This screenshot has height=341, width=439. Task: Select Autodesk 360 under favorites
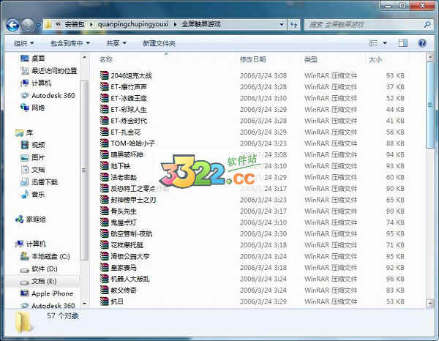[x=48, y=95]
